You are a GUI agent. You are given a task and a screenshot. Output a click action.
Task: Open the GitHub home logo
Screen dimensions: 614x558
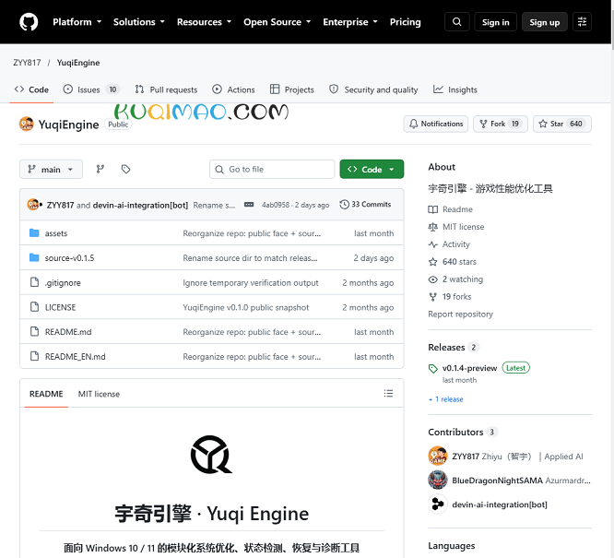[29, 22]
